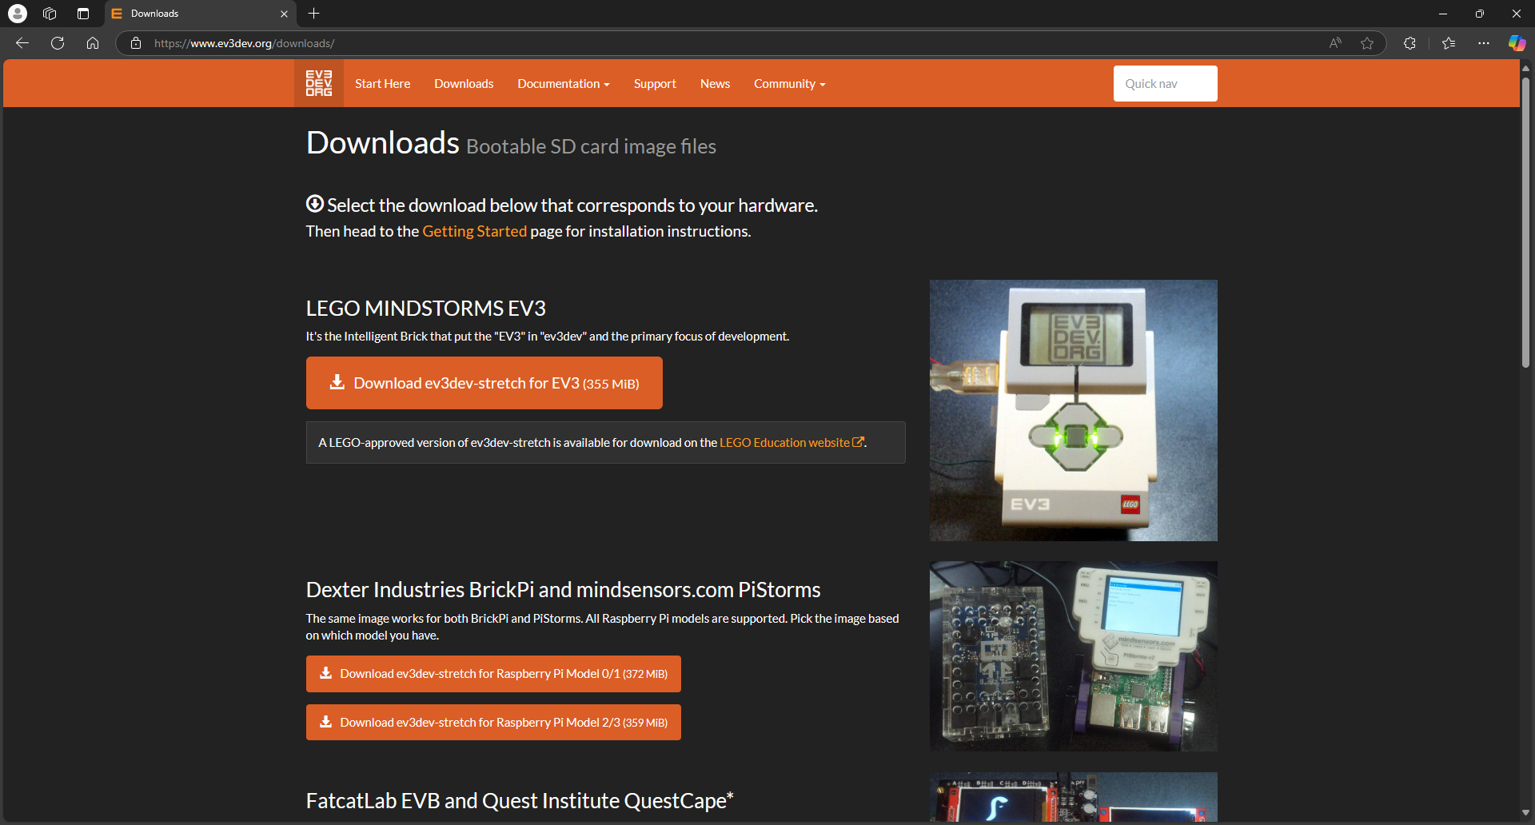The height and width of the screenshot is (825, 1535).
Task: Add this page to favorites star
Action: click(1367, 43)
